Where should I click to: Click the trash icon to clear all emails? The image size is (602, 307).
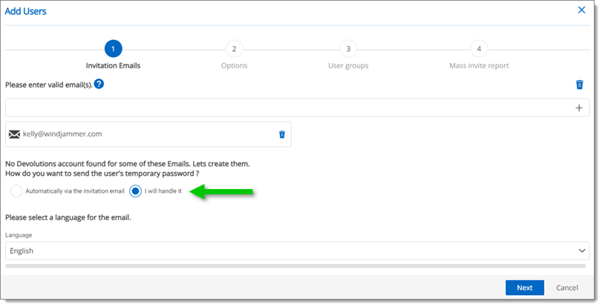tap(579, 85)
